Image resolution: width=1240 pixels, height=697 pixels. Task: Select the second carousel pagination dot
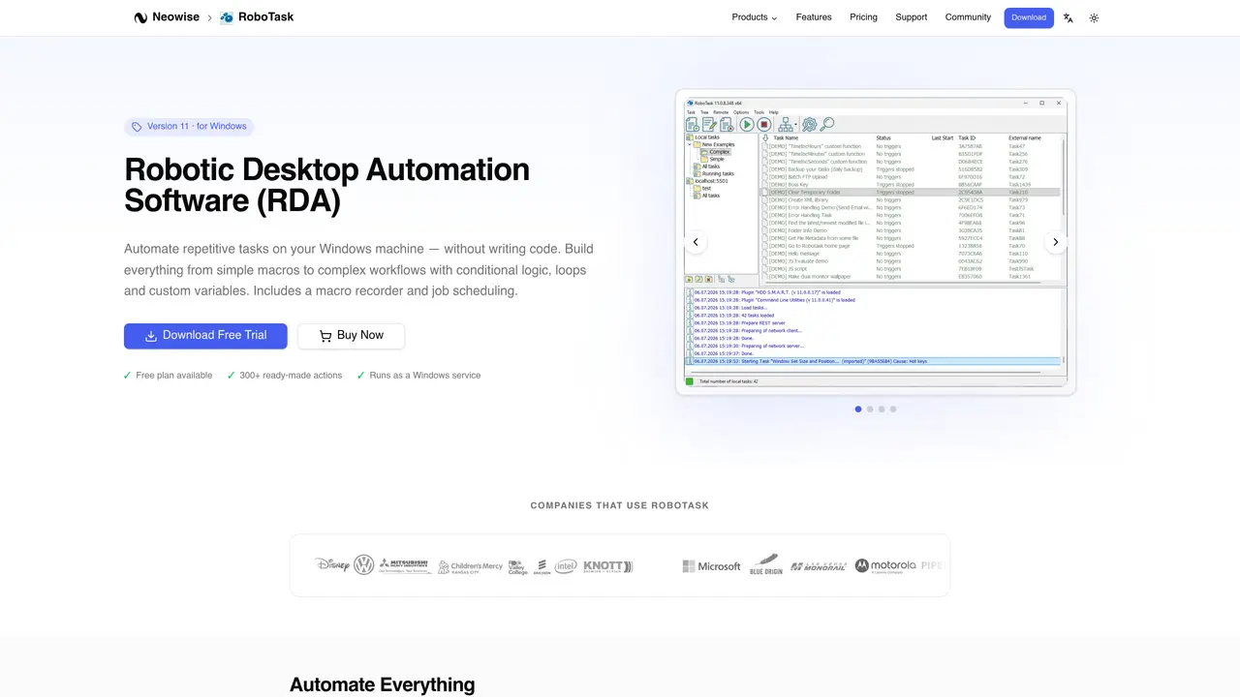coord(870,409)
